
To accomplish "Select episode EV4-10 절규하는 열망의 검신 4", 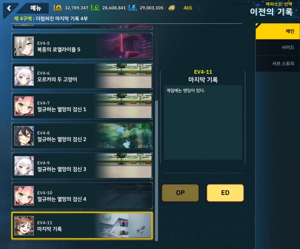I will [82, 195].
